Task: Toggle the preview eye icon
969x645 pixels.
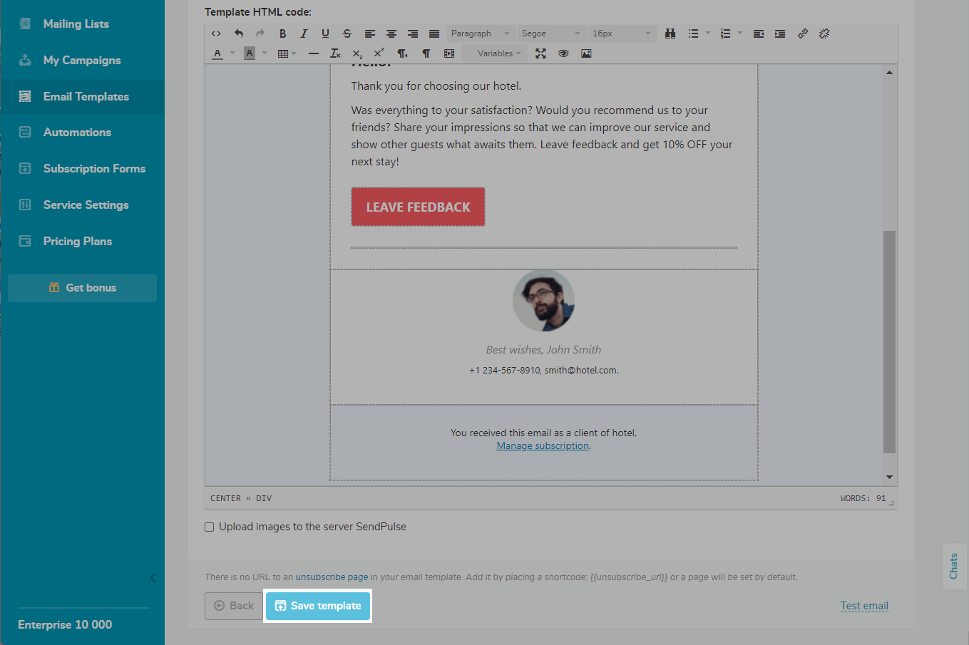Action: (x=563, y=53)
